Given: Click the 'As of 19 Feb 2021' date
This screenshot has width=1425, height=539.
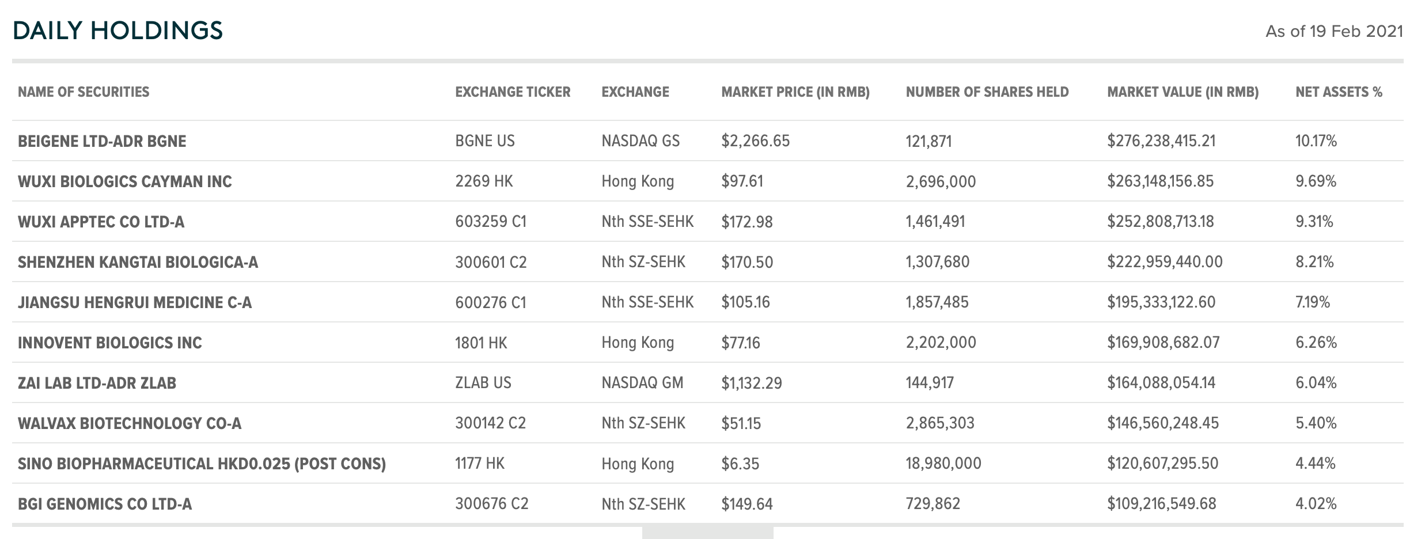Looking at the screenshot, I should tap(1334, 32).
